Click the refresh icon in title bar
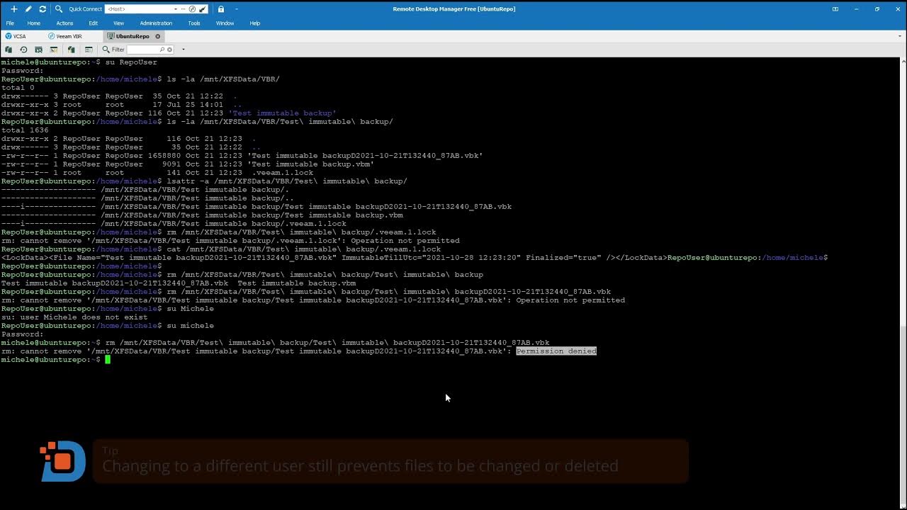The height and width of the screenshot is (510, 907). 43,9
